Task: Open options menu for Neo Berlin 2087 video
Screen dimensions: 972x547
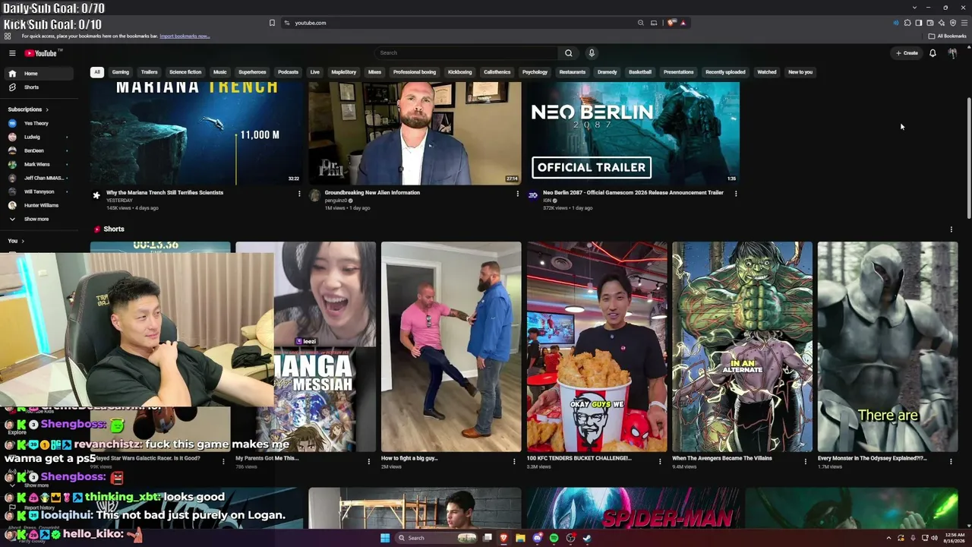Action: pos(736,194)
